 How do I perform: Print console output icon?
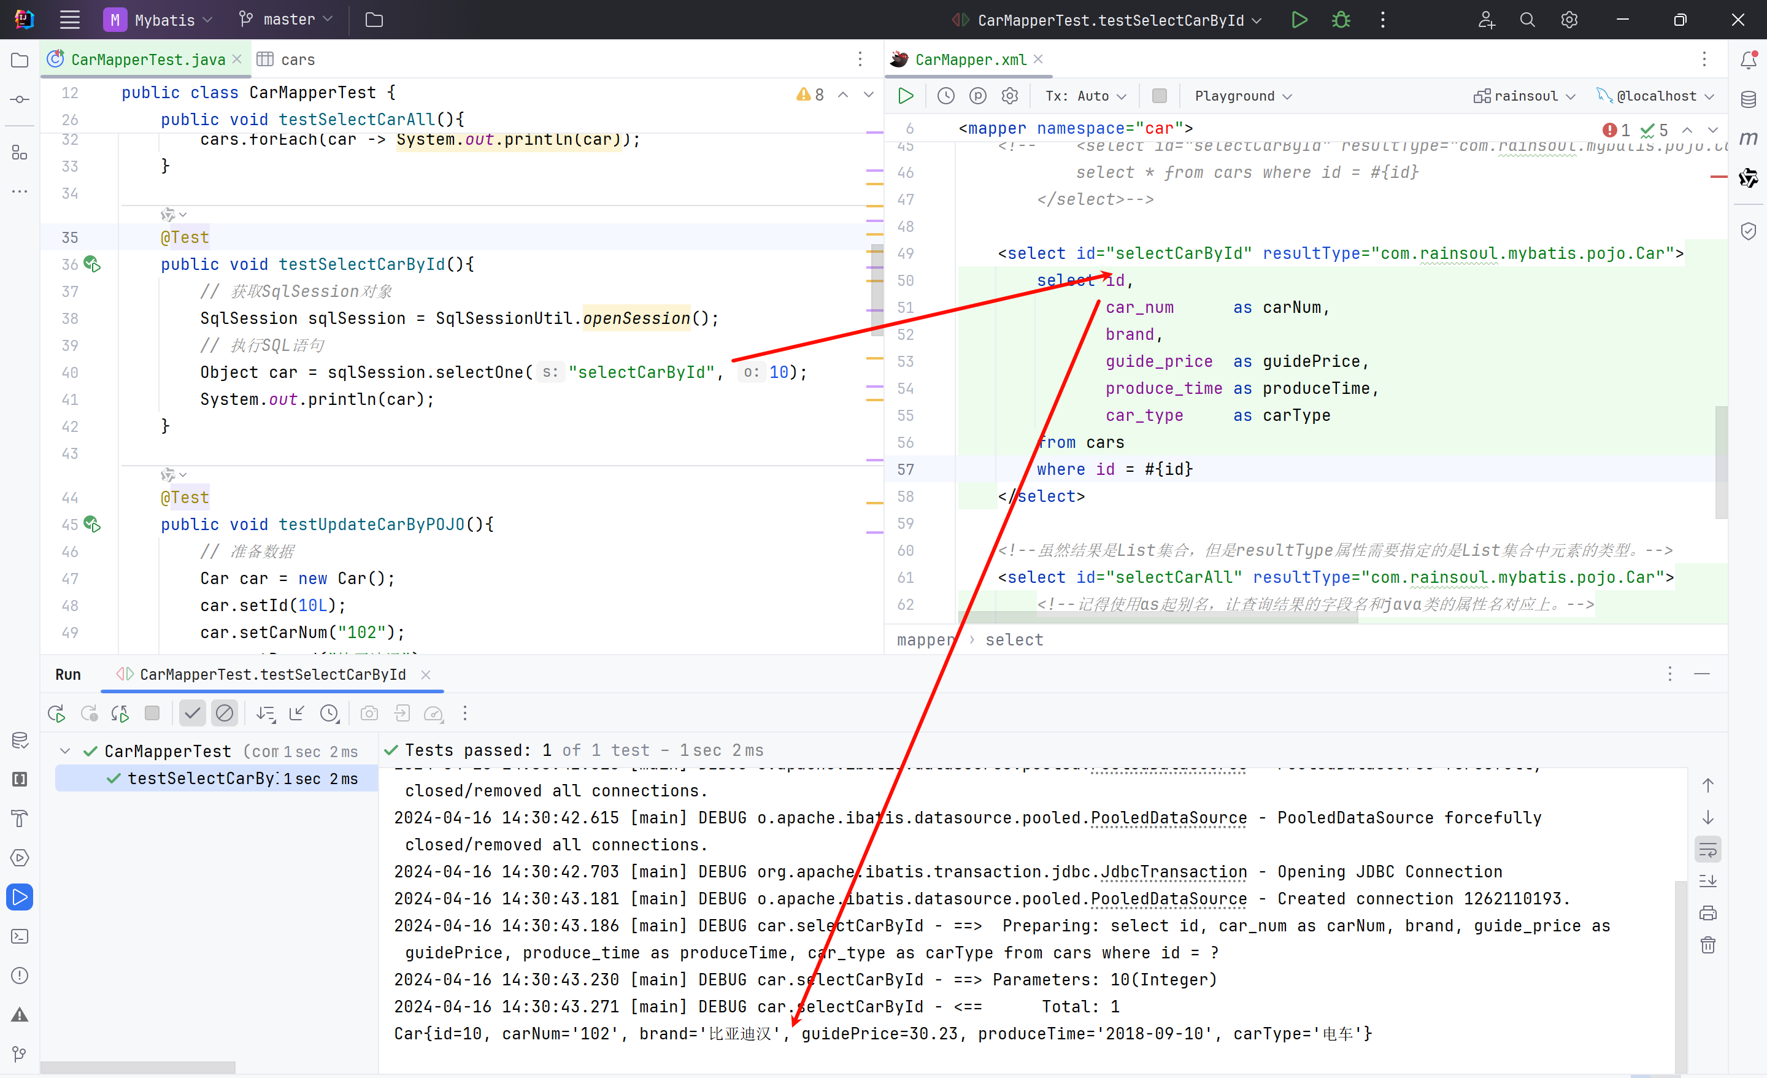click(1708, 913)
